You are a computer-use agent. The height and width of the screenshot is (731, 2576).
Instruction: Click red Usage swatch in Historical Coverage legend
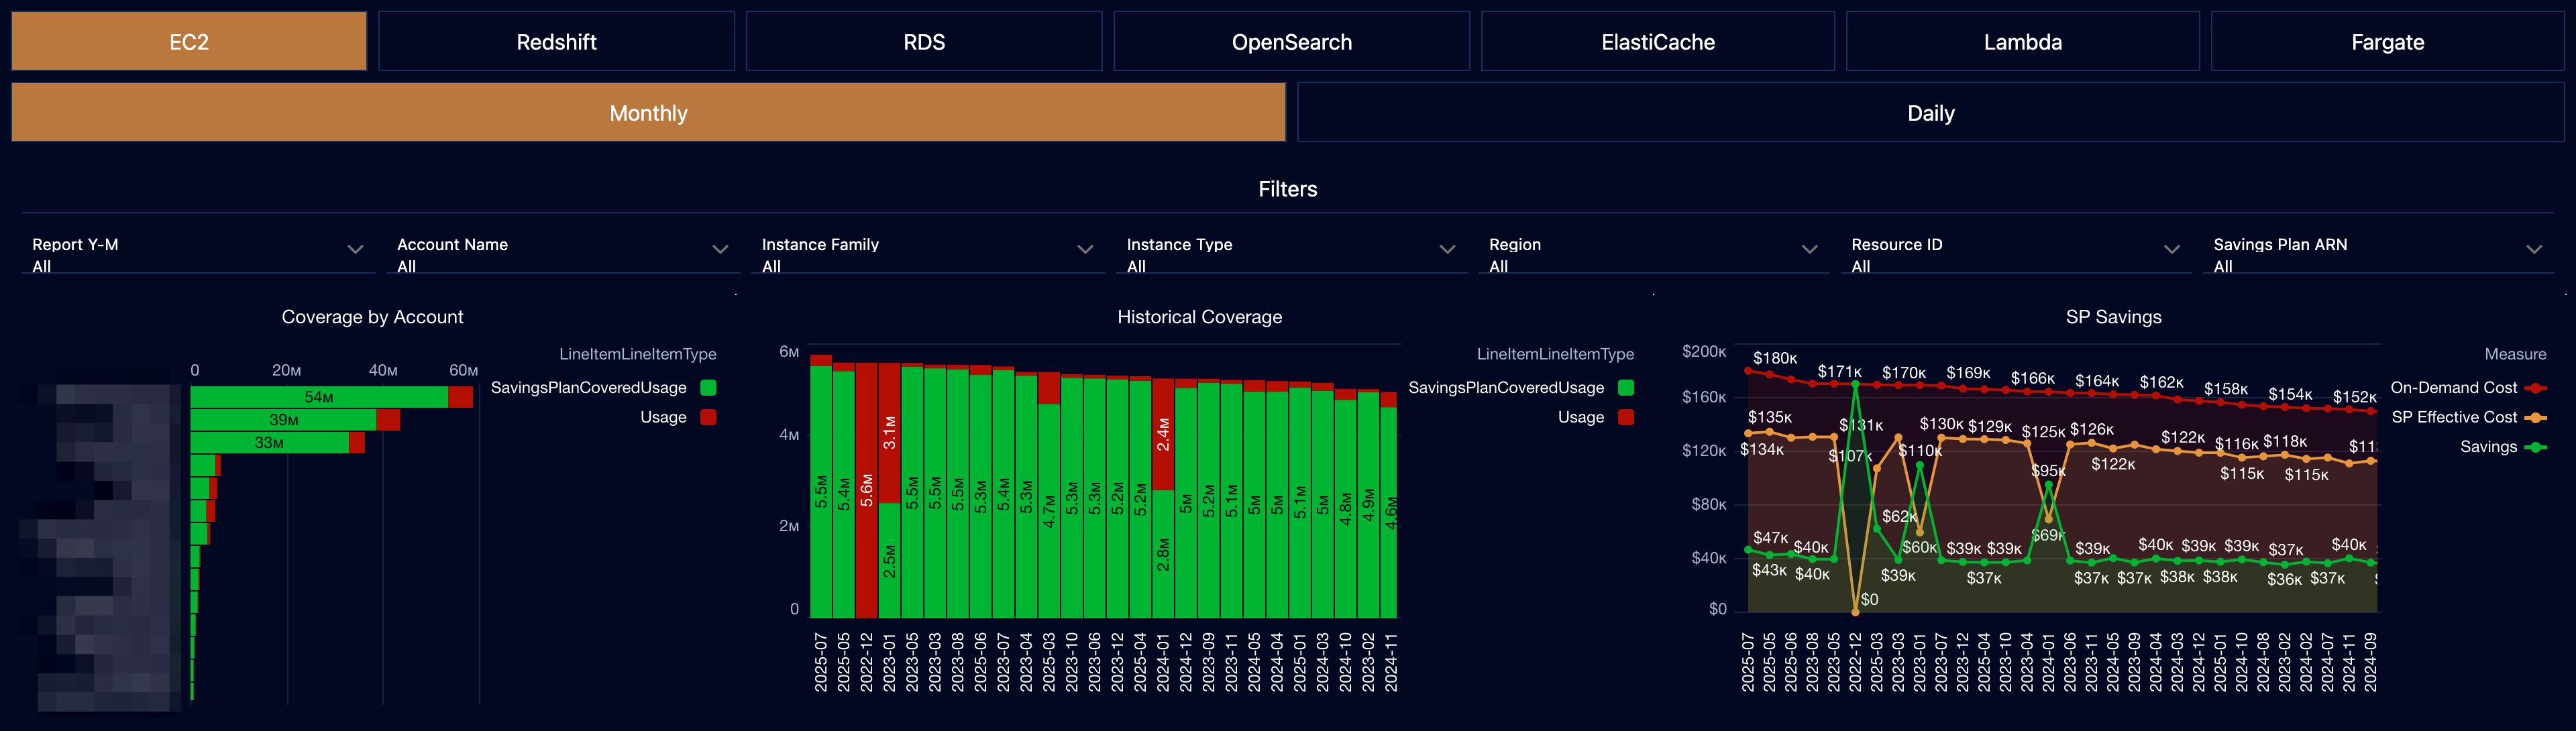point(1626,417)
